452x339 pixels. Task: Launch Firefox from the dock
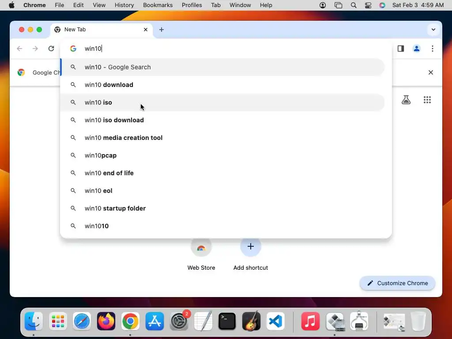[106, 321]
